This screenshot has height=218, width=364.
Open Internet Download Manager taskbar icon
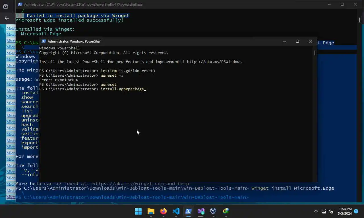pos(226,211)
